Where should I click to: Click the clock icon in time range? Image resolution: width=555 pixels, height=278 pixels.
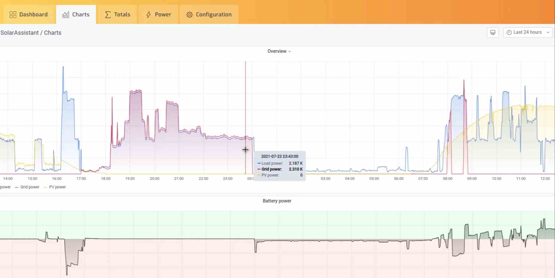[x=509, y=32]
